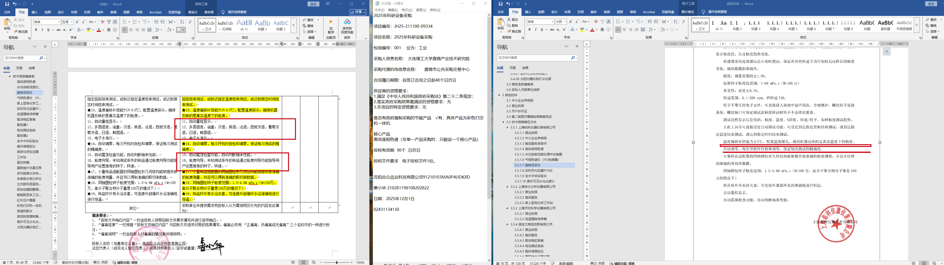This screenshot has width=944, height=265.
Task: Click red font color in 投标文件 window
Action: click(592, 30)
